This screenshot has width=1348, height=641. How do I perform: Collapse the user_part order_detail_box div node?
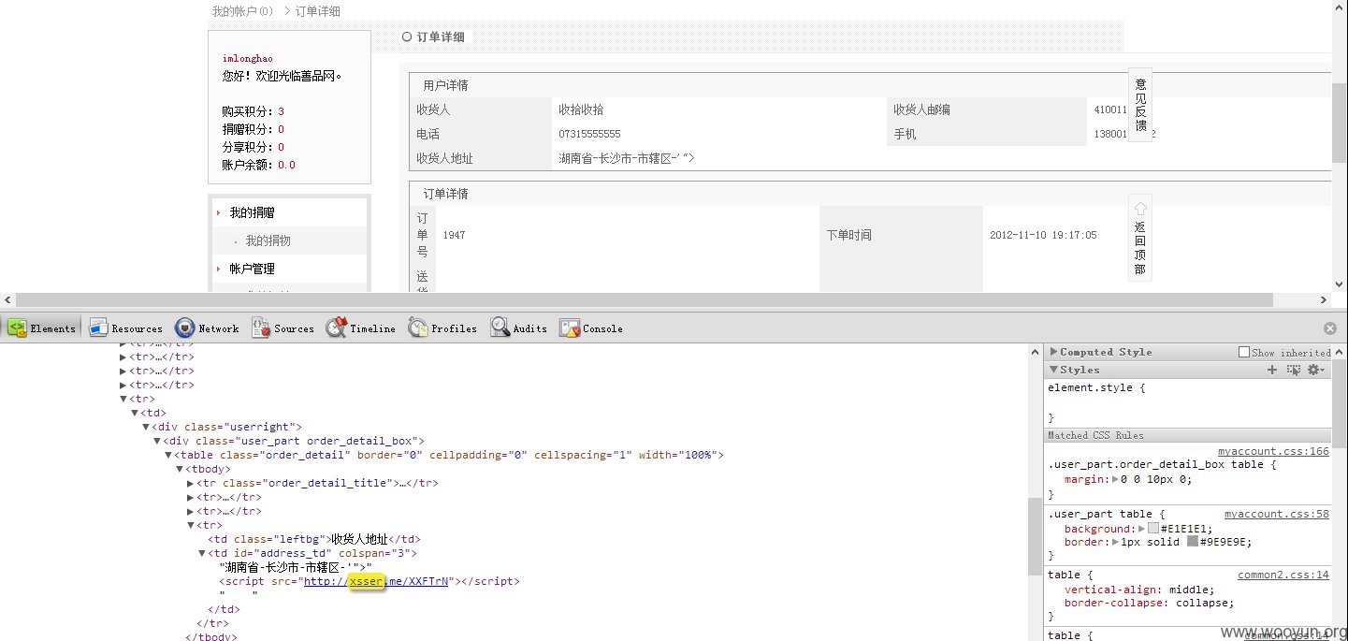pyautogui.click(x=157, y=441)
